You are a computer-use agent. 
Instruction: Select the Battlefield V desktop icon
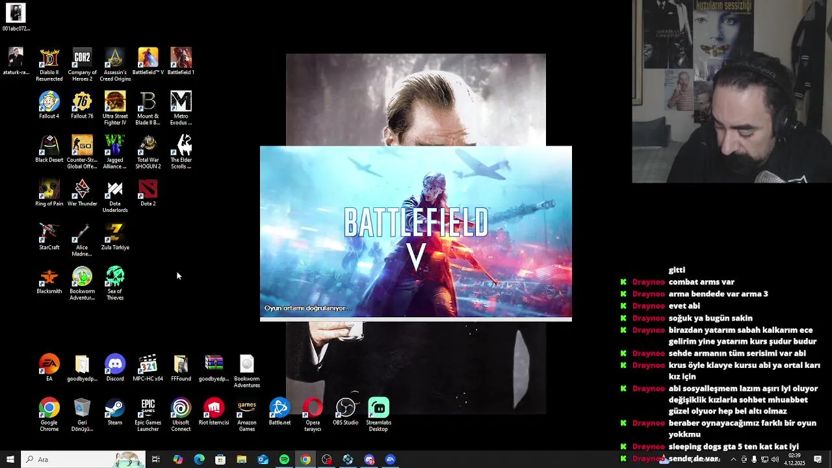tap(148, 61)
